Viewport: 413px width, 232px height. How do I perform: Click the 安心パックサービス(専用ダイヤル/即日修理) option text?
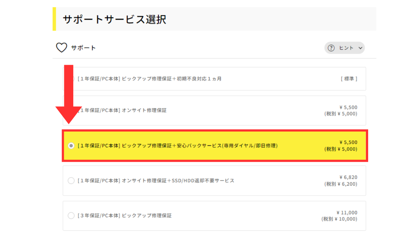177,146
